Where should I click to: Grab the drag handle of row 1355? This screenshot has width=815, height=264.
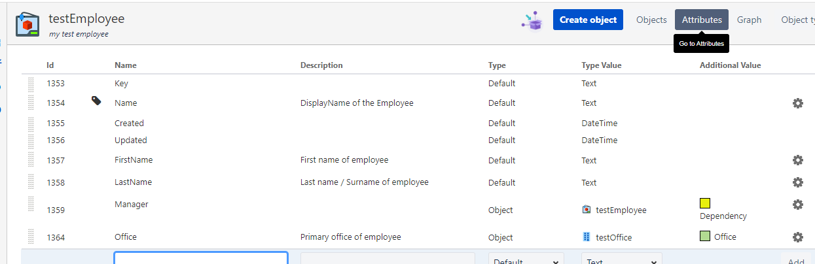[x=31, y=123]
